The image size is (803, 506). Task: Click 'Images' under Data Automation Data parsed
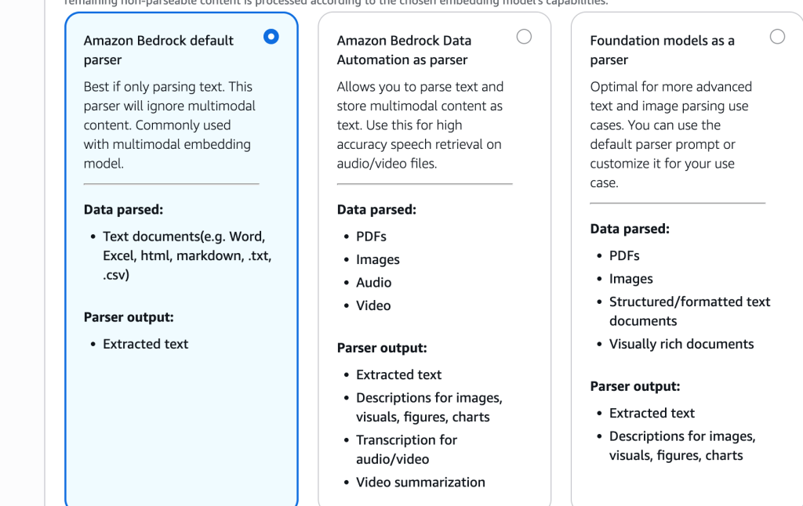pyautogui.click(x=378, y=259)
